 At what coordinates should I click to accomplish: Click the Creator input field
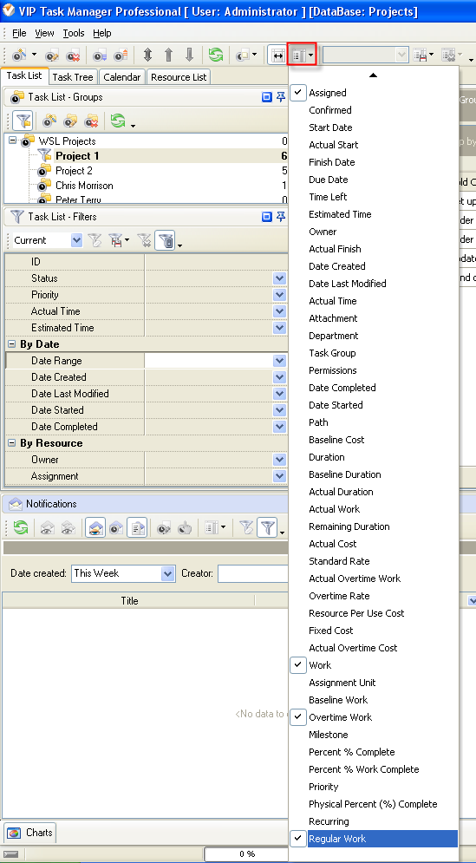click(x=253, y=573)
